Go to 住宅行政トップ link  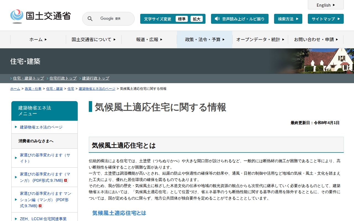(x=63, y=78)
